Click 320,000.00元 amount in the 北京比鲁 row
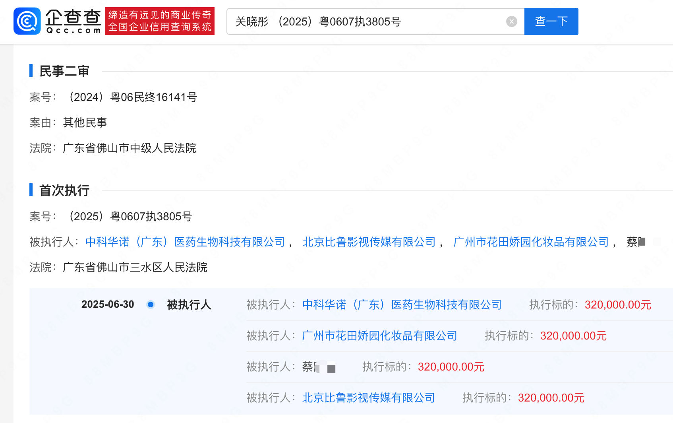 (x=551, y=398)
